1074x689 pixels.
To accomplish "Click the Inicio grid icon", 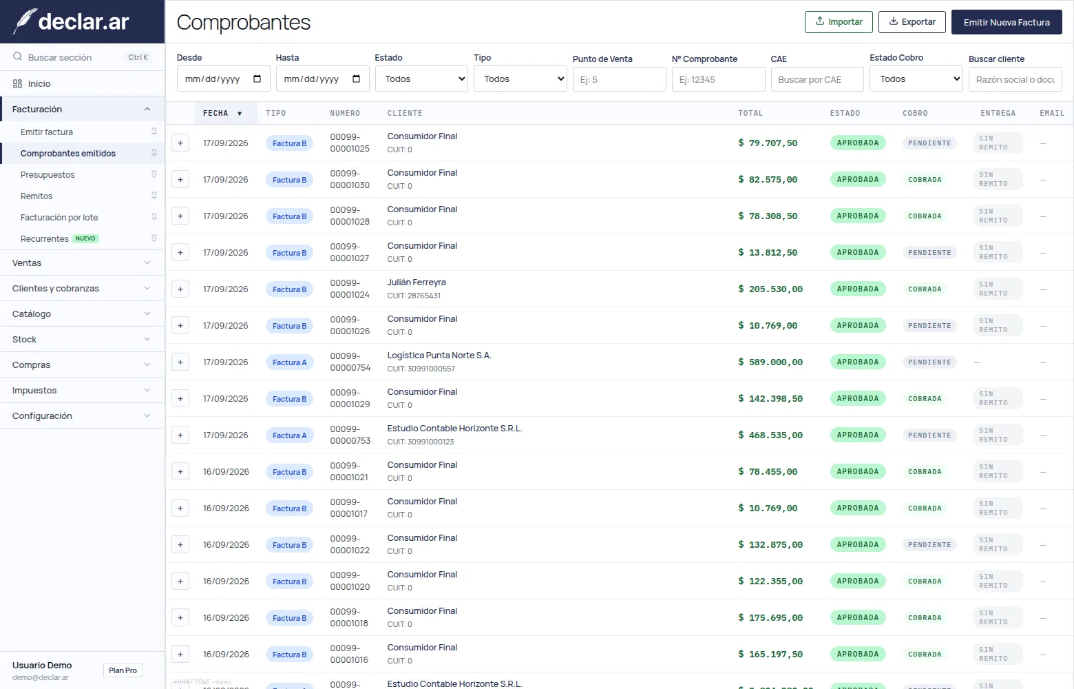I will click(x=18, y=83).
